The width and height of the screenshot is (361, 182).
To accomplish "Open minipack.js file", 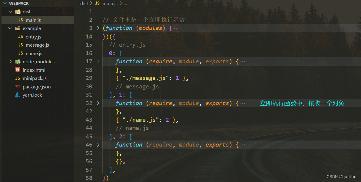I will pyautogui.click(x=35, y=78).
